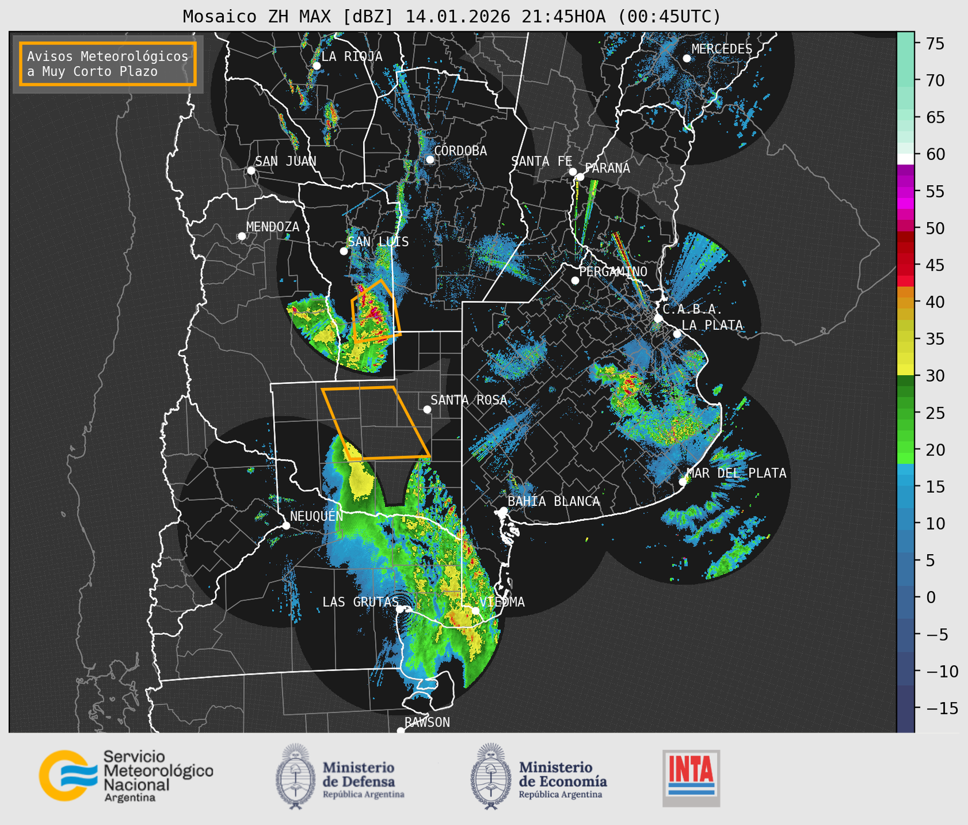Click the MAR DEL PLATA city marker dot
The width and height of the screenshot is (968, 825).
click(683, 482)
